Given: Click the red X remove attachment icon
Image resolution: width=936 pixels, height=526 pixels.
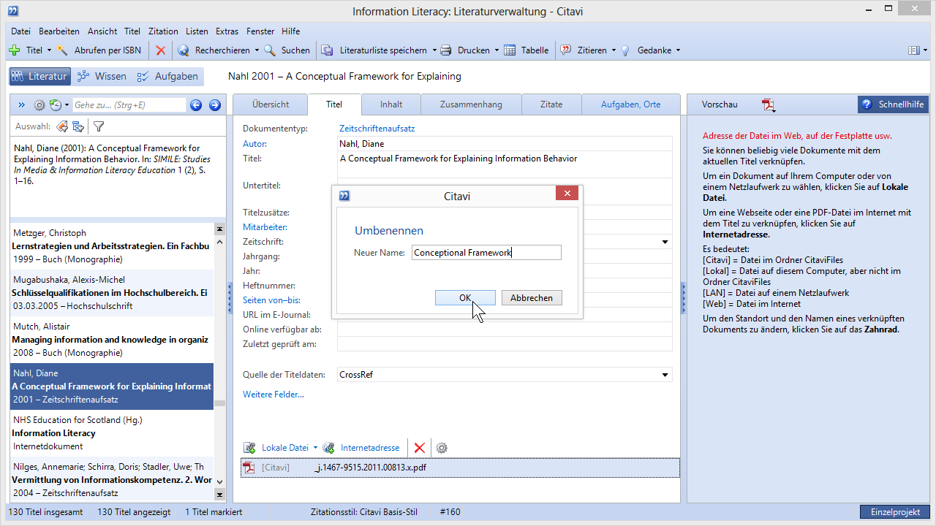Looking at the screenshot, I should [419, 448].
